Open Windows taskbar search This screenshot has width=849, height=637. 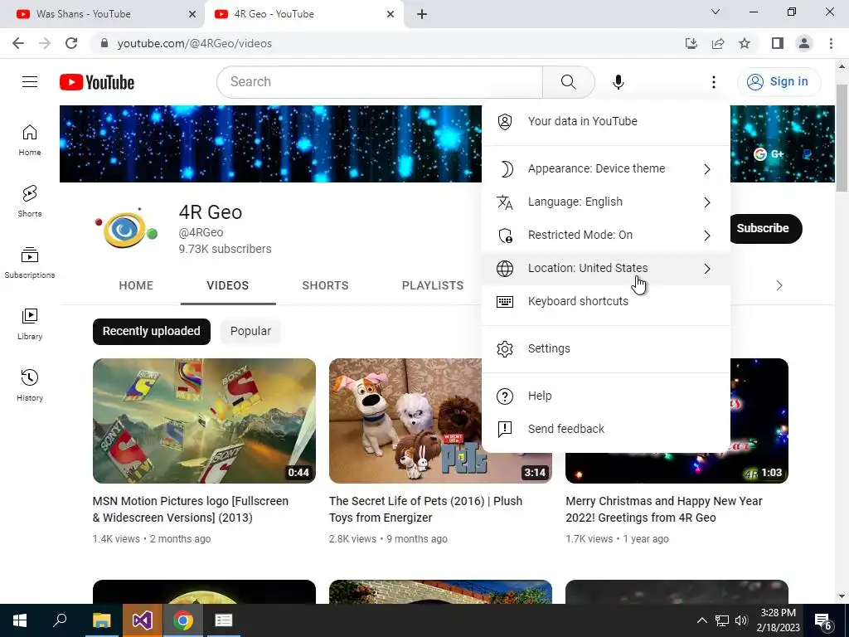pyautogui.click(x=60, y=620)
